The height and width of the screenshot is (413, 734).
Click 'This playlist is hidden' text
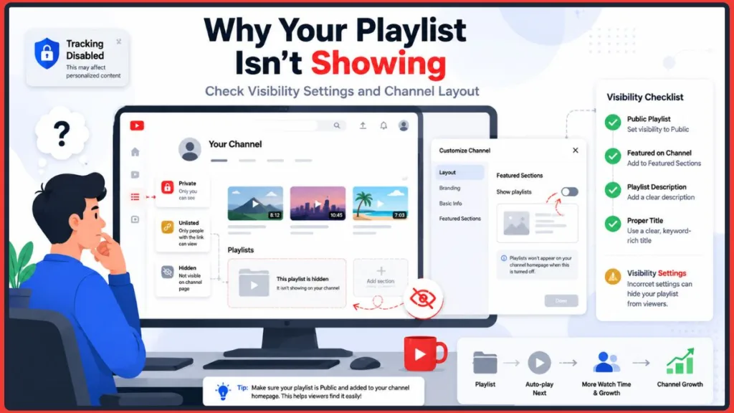tap(302, 279)
